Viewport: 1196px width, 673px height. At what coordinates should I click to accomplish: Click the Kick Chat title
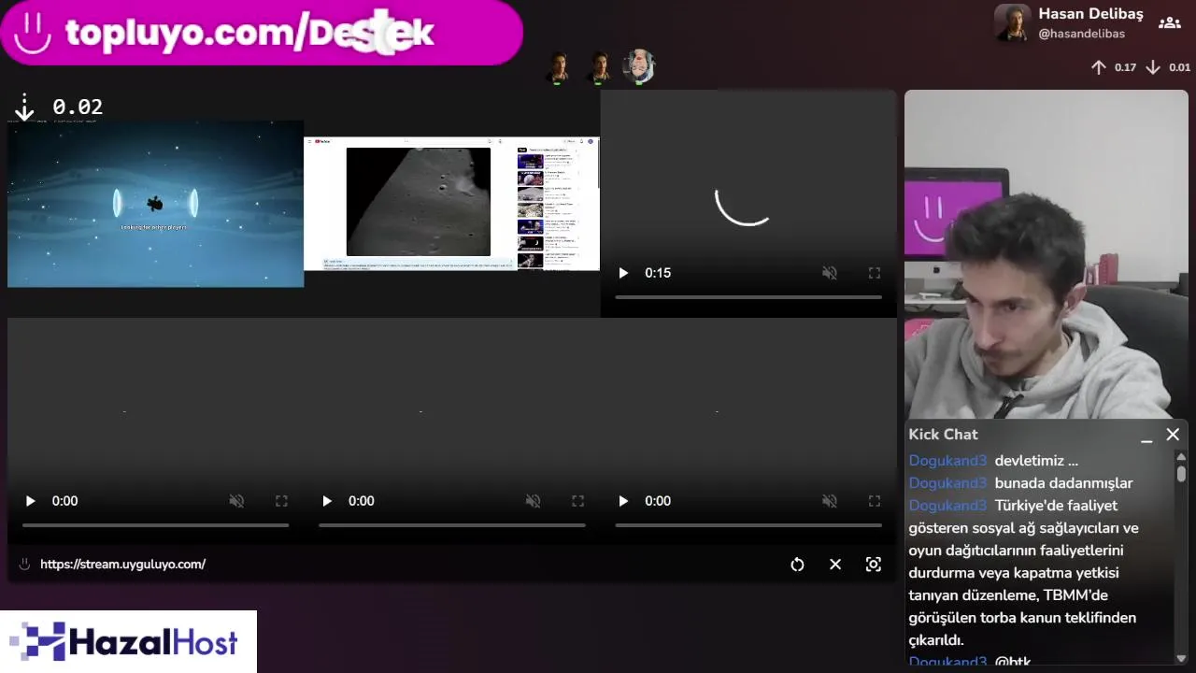coord(943,435)
